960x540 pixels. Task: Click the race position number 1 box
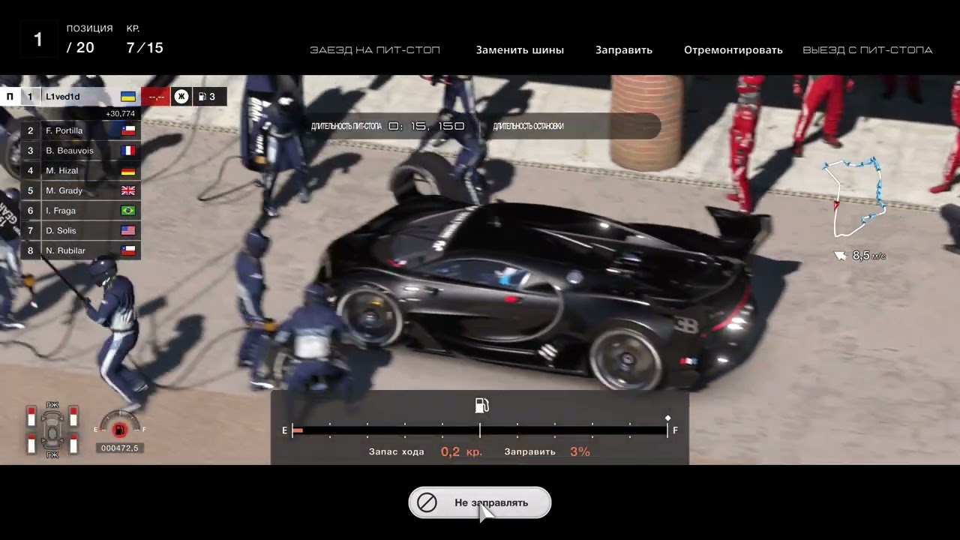[38, 40]
